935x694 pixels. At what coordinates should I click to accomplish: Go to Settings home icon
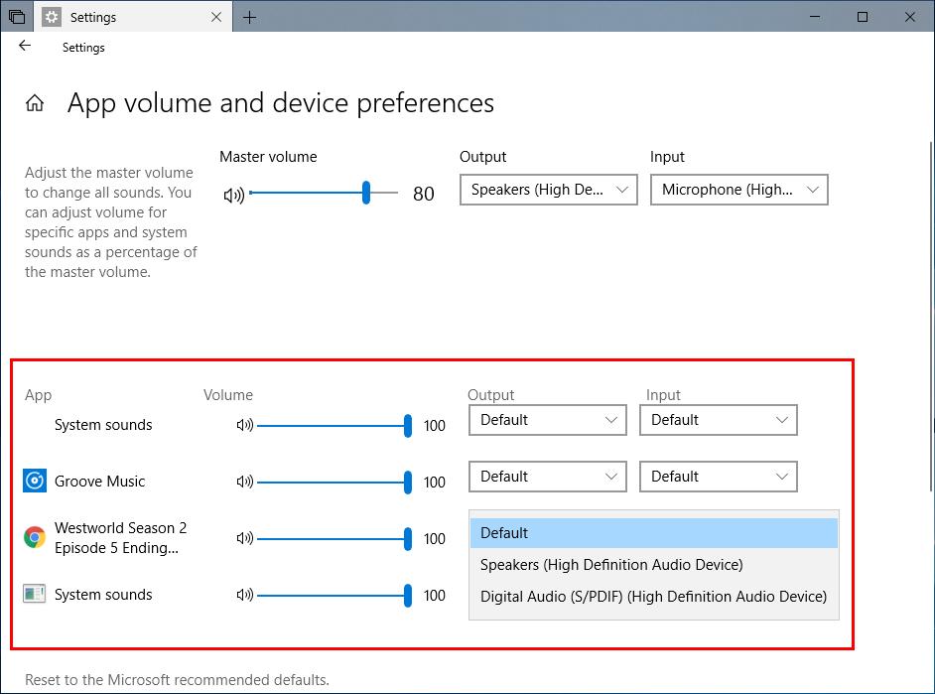click(35, 103)
